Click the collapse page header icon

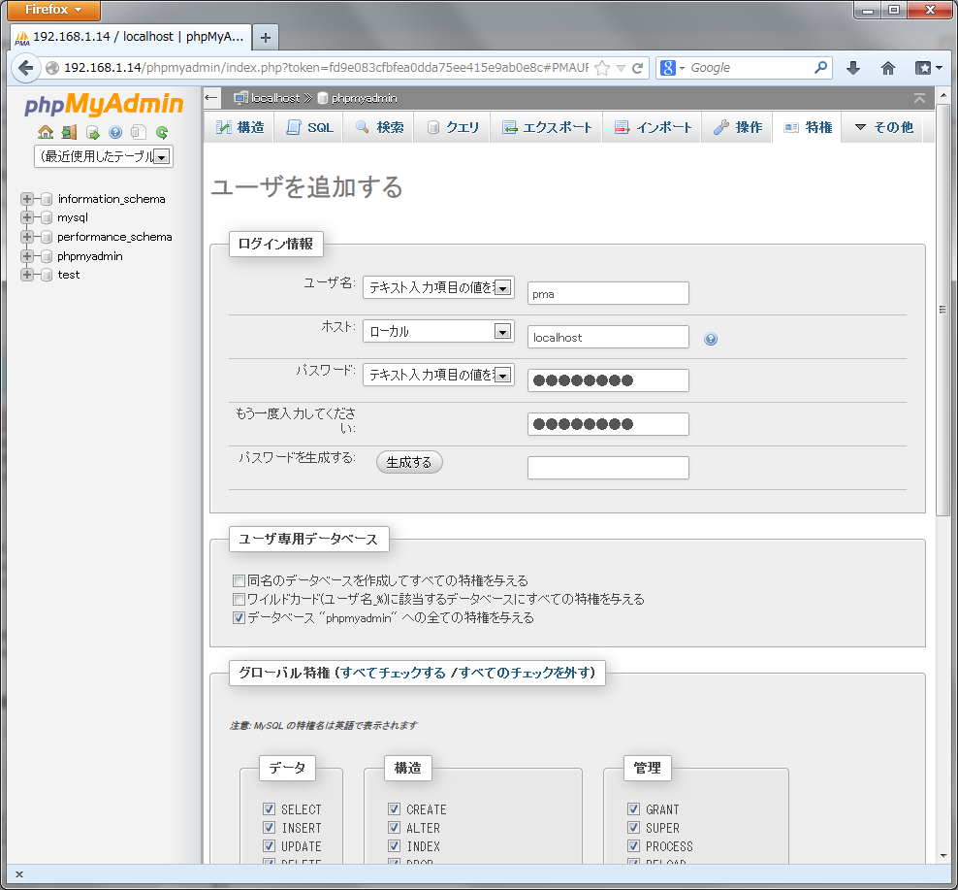pos(919,98)
